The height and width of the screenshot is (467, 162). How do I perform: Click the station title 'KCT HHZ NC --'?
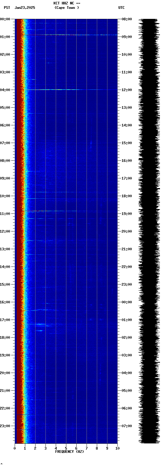67,3
